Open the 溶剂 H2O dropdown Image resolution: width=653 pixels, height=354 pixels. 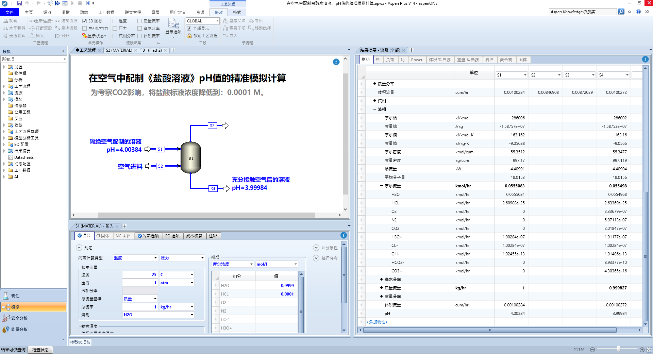point(192,315)
